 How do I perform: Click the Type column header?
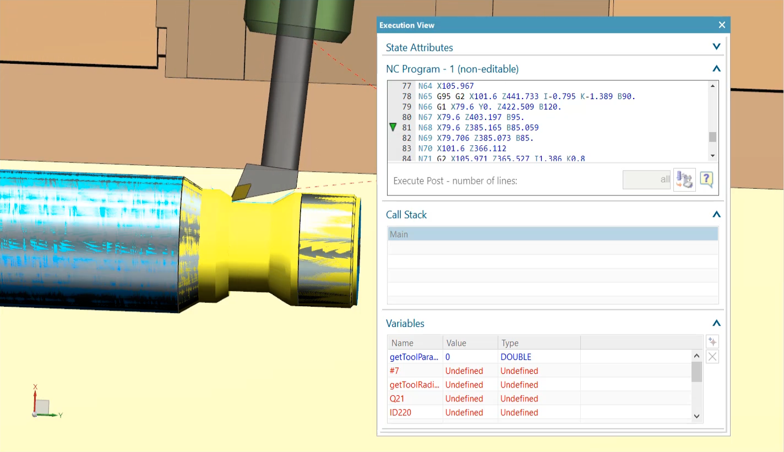click(539, 342)
